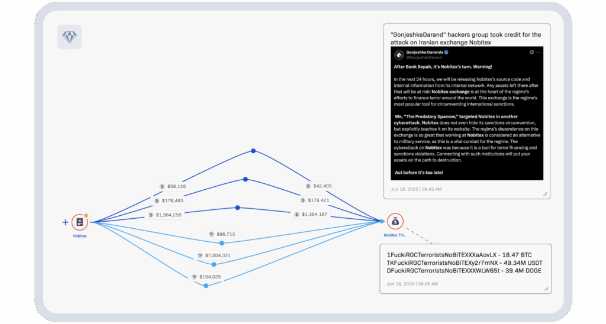Screen dimensions: 606x324
Task: Click the Nobitex Thi... node label
Action: (395, 235)
